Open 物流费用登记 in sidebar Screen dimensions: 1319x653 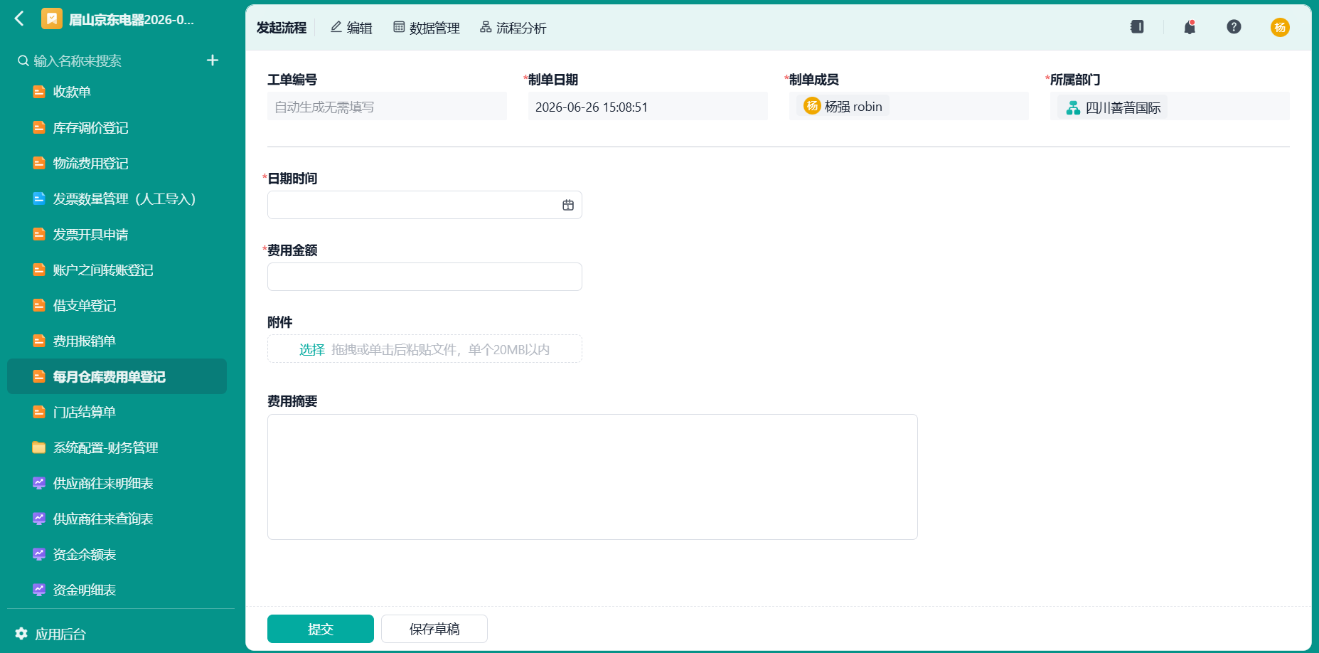(117, 163)
